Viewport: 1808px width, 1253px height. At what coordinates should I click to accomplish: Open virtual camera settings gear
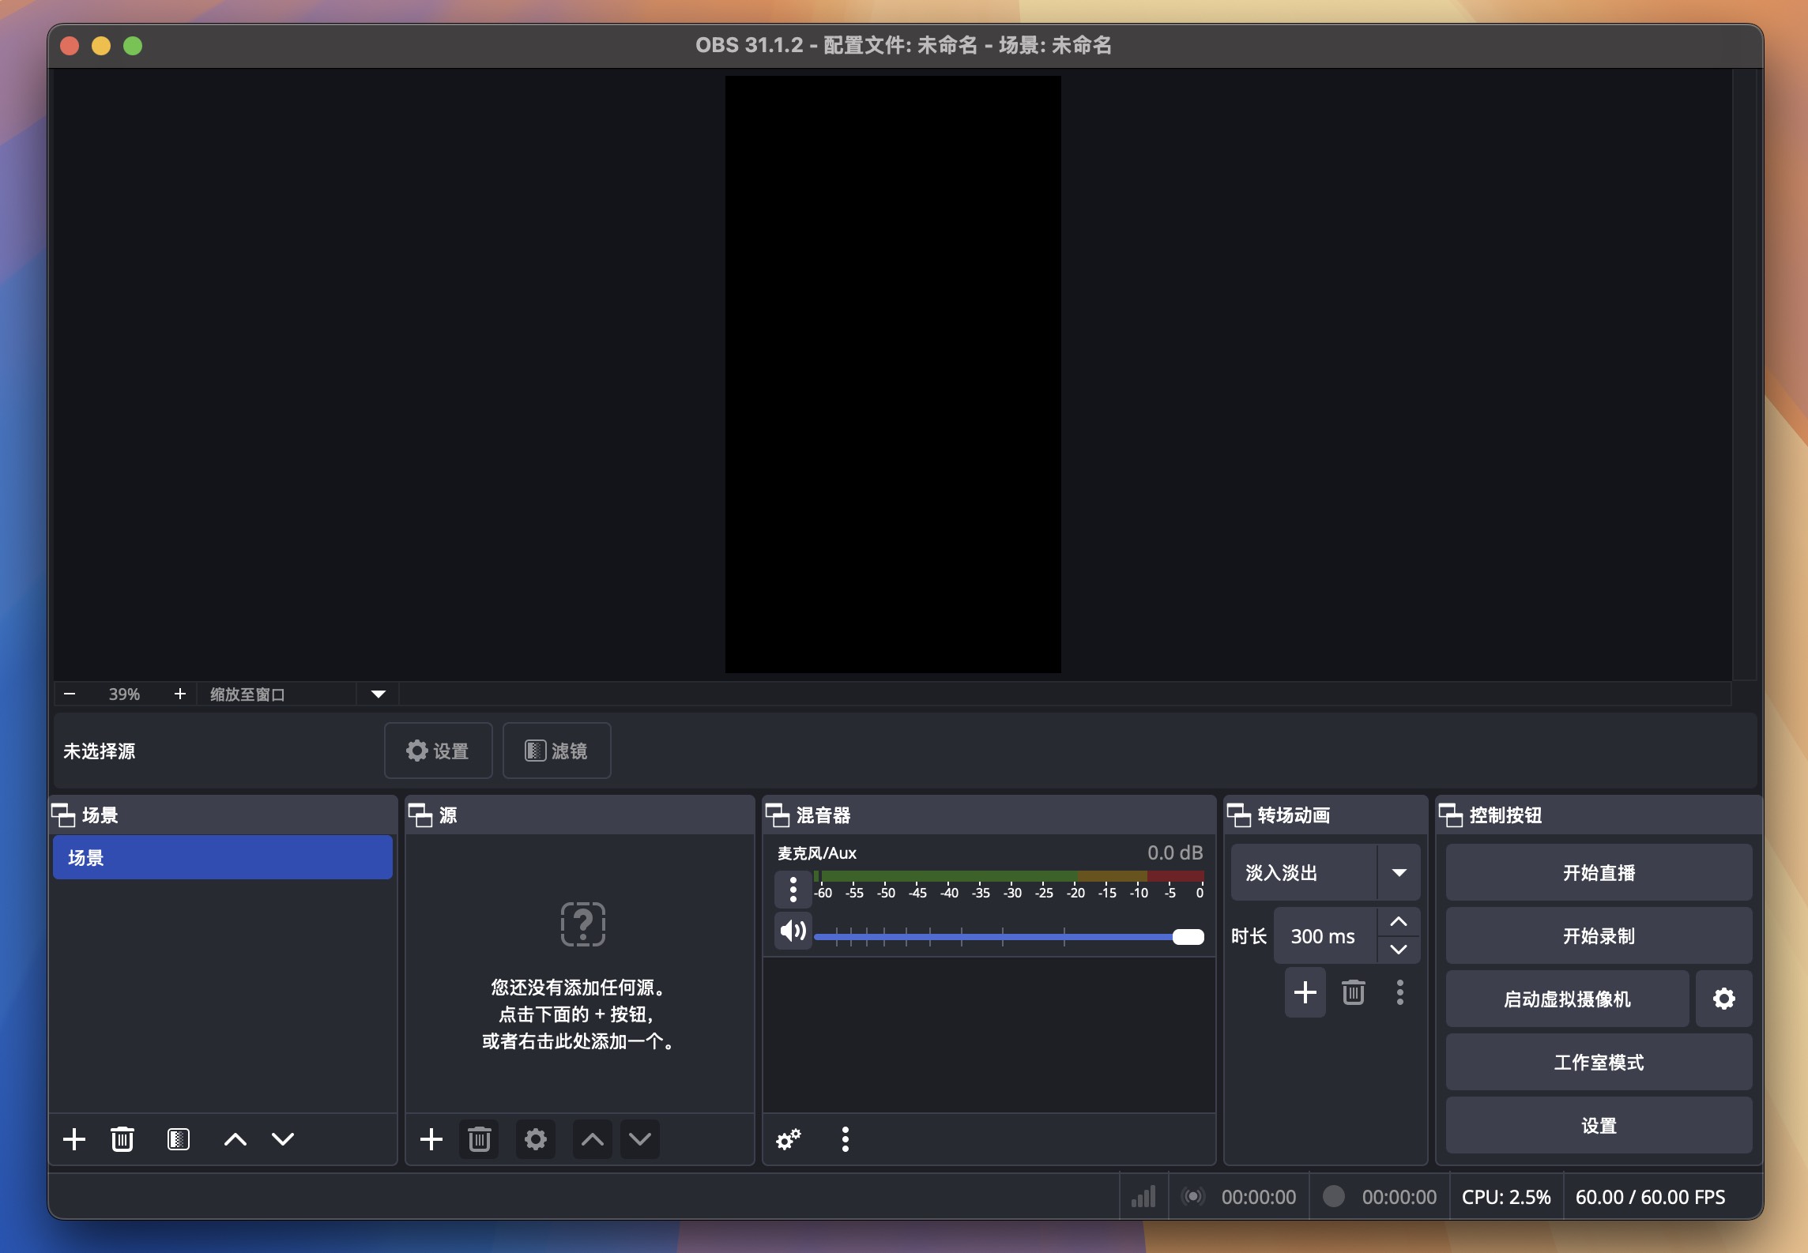1724,998
